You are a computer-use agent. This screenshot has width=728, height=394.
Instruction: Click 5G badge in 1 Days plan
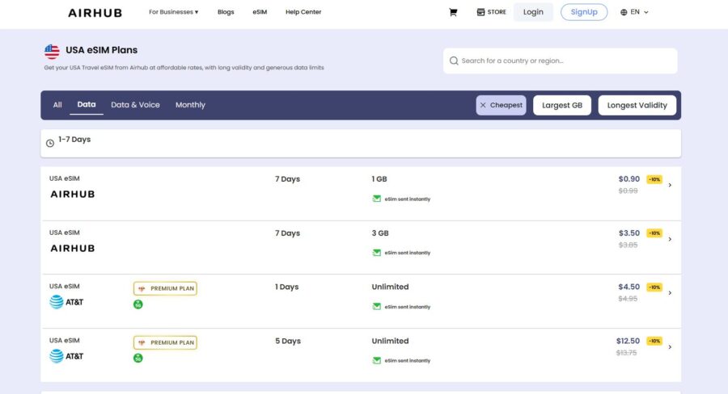tap(138, 304)
